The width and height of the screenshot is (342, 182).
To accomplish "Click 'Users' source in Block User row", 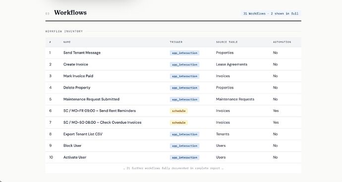I will point(221,145).
